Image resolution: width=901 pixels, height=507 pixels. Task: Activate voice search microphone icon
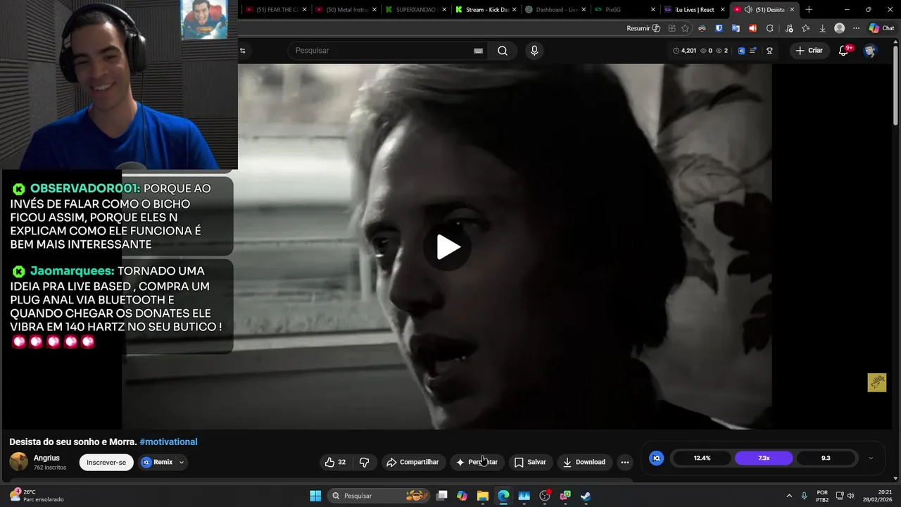click(x=534, y=51)
